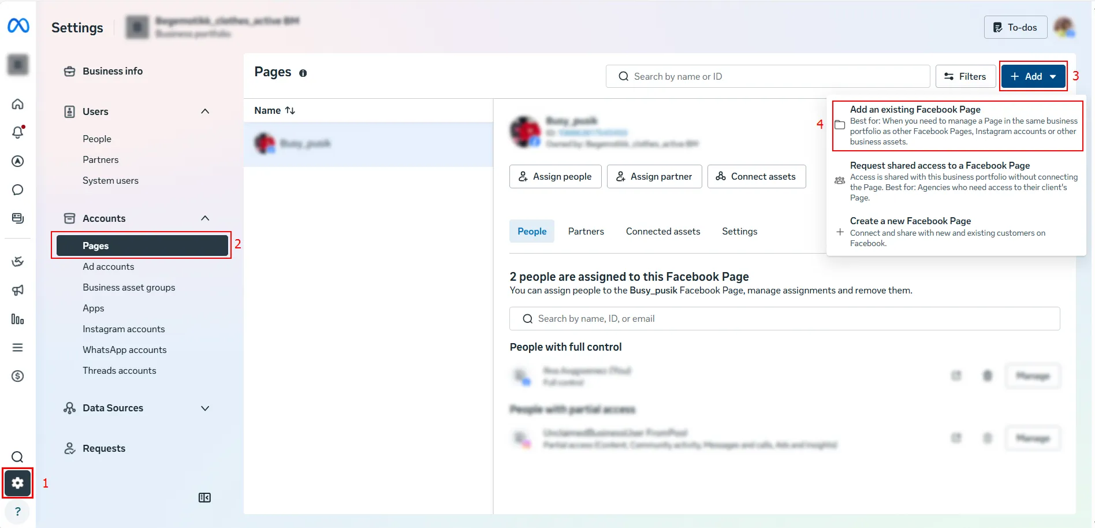Image resolution: width=1095 pixels, height=528 pixels.
Task: Click the profile avatar at top right
Action: (1064, 27)
